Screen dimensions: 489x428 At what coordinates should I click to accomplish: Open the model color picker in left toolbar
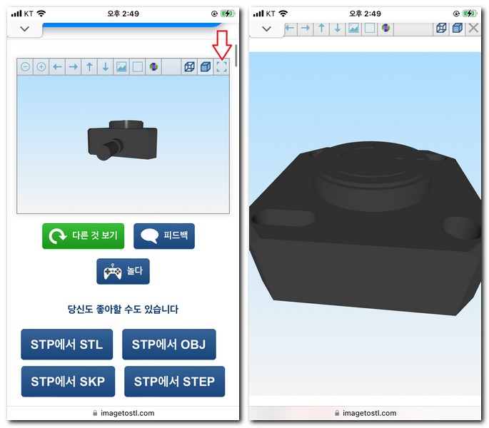click(x=153, y=67)
